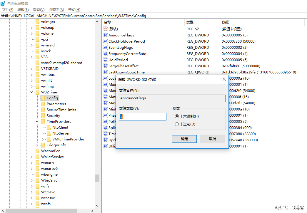Image resolution: width=307 pixels, height=213 pixels.
Task: Click the 数值数据(V) input field
Action: pos(143,116)
